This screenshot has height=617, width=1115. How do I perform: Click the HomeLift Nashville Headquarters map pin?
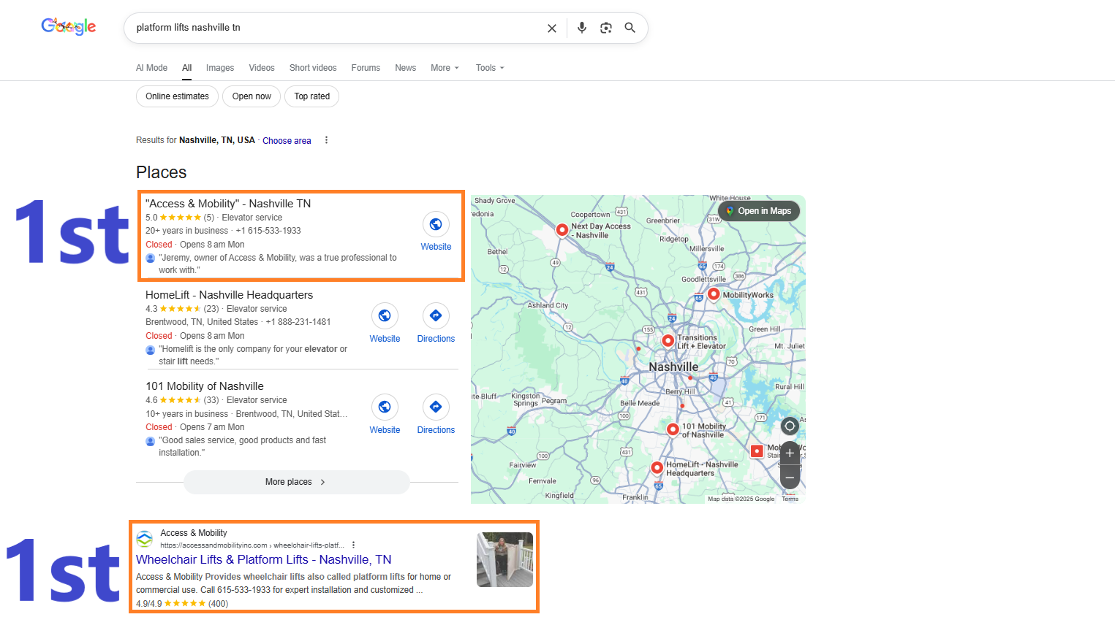point(657,467)
